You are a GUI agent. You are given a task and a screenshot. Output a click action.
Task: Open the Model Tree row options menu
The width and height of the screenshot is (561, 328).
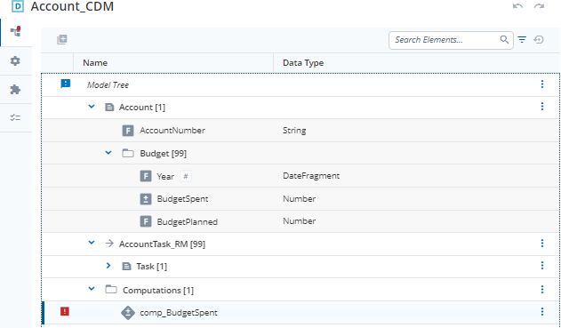(x=542, y=84)
